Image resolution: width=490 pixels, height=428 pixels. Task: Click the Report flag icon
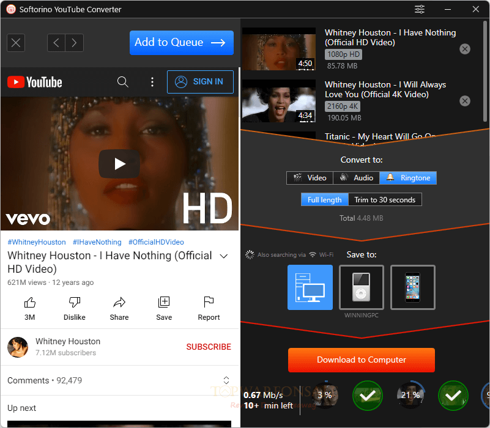click(x=209, y=302)
